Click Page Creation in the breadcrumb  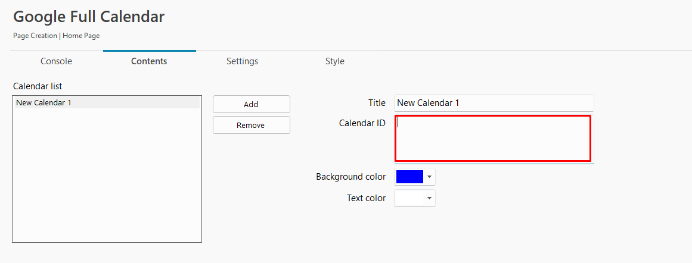pos(35,36)
